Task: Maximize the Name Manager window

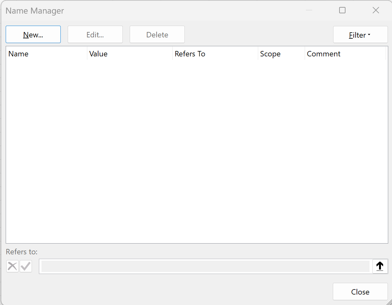Action: click(x=342, y=10)
